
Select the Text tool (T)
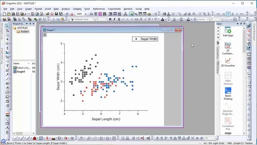click(7, 66)
